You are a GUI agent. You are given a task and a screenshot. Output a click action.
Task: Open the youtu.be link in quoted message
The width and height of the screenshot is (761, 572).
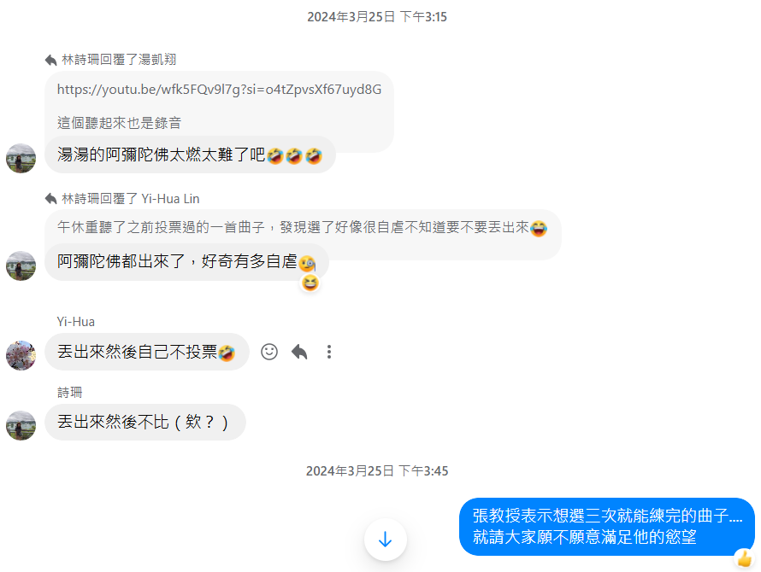[x=220, y=89]
